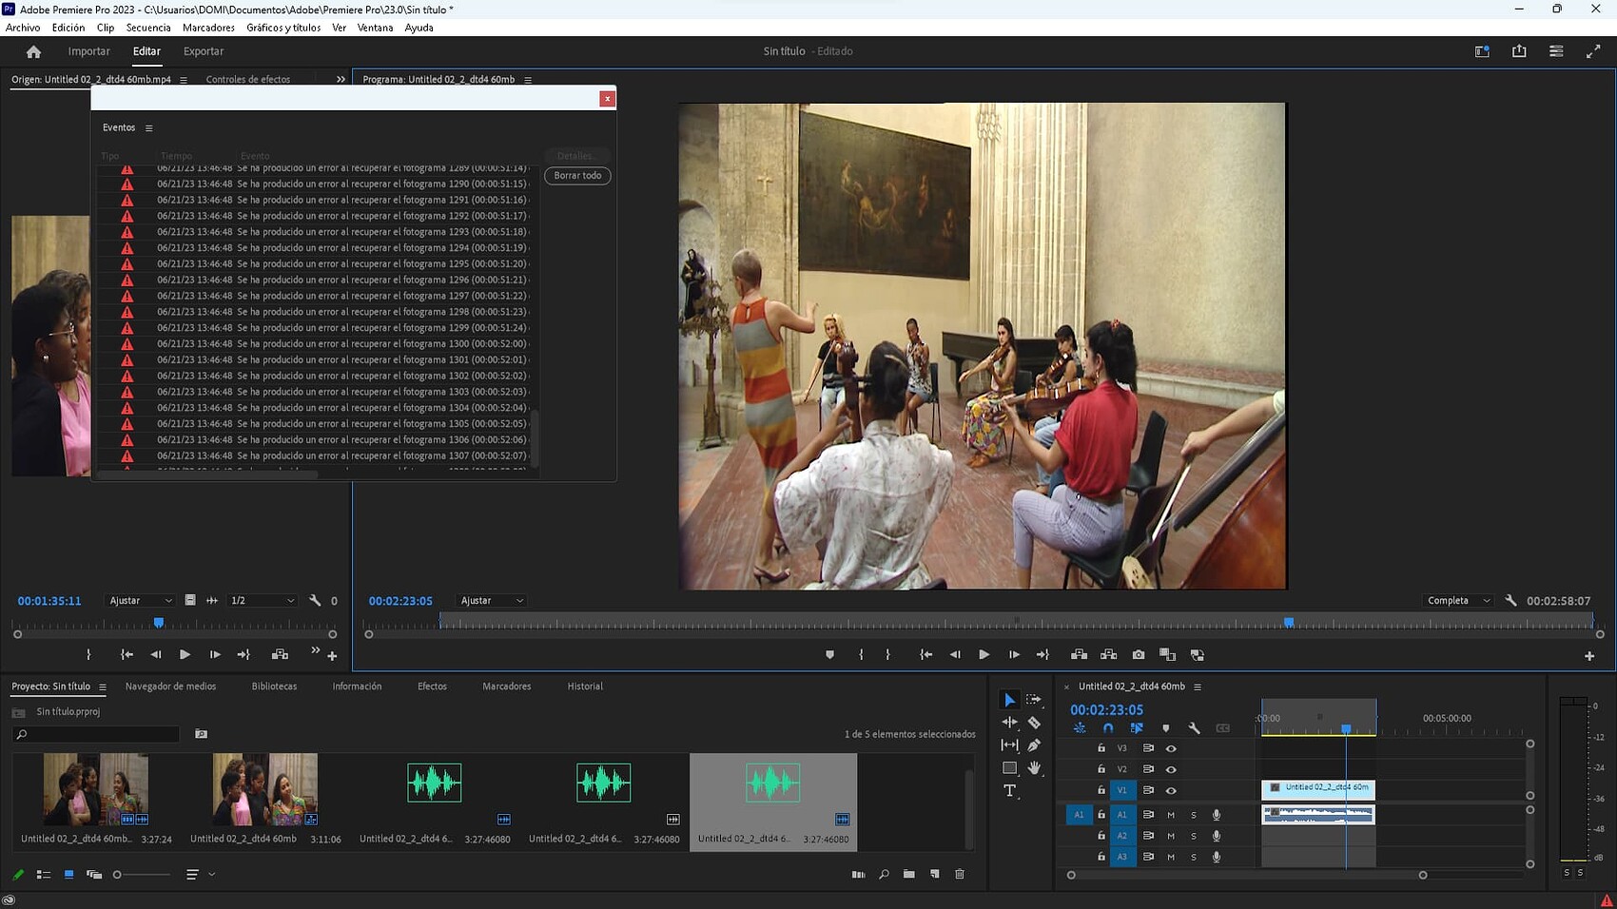Screen dimensions: 1617x909
Task: Click Program monitor playhead marker
Action: coord(1289,623)
